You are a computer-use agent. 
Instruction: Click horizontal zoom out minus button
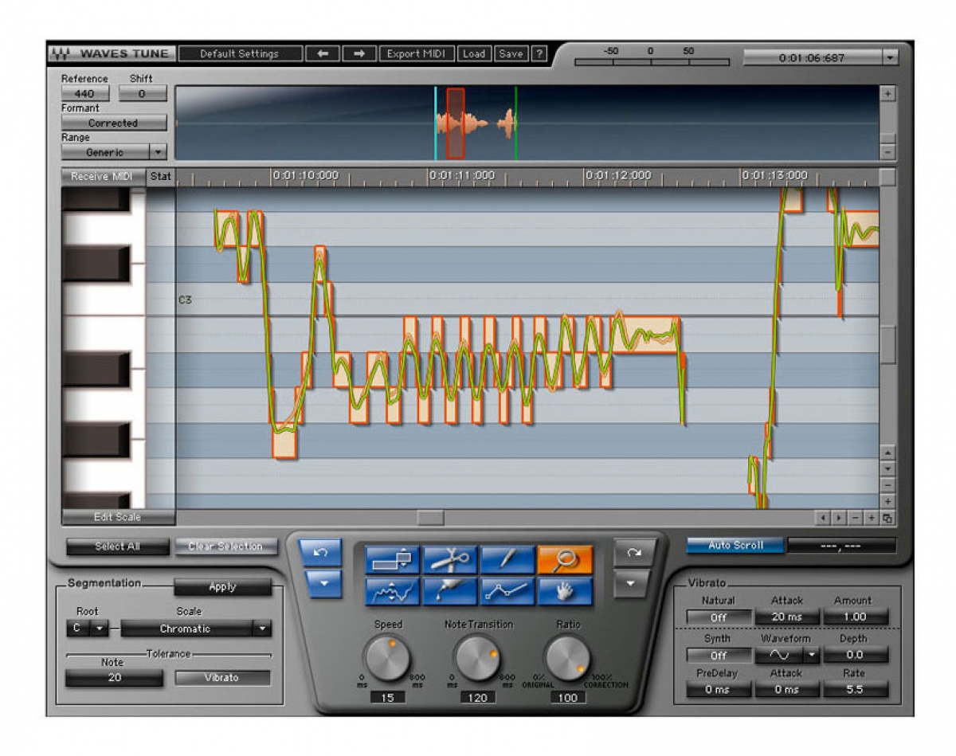[x=856, y=519]
